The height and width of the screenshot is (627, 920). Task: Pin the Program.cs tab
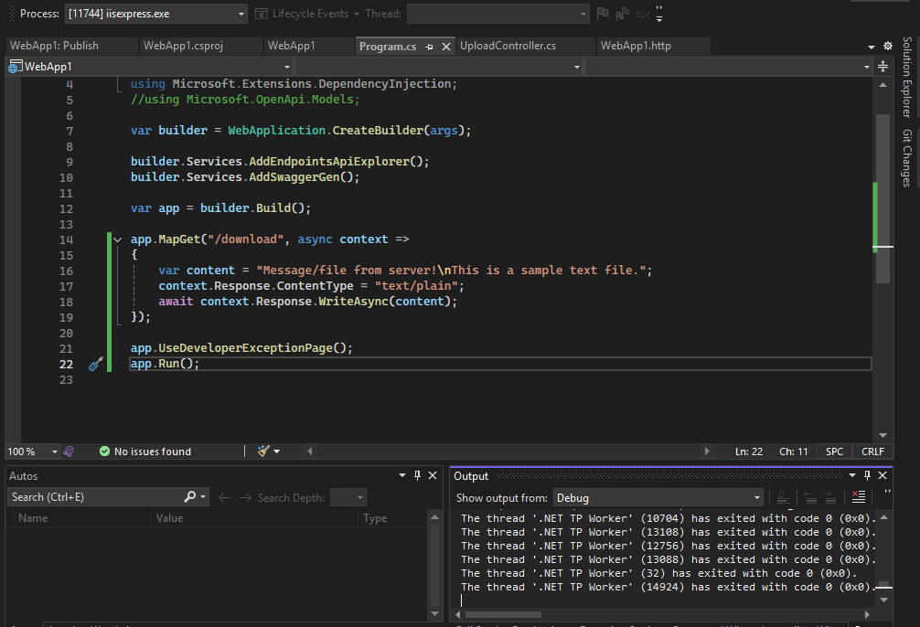click(x=431, y=46)
